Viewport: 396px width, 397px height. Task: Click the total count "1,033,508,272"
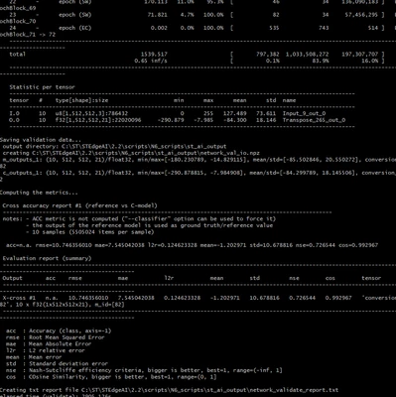pos(308,55)
